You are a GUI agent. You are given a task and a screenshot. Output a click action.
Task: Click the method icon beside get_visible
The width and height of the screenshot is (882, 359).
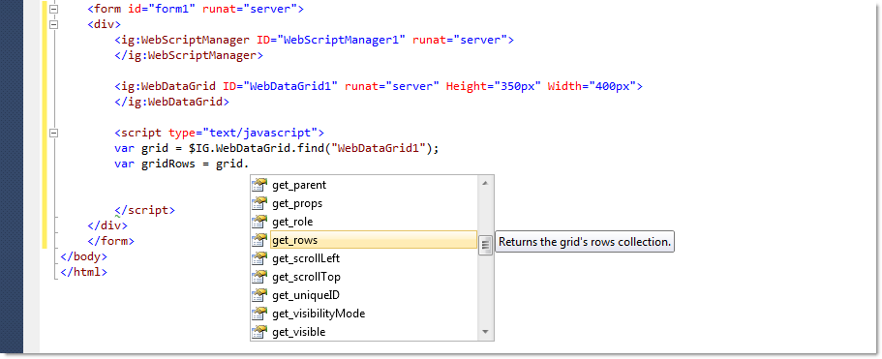(259, 332)
